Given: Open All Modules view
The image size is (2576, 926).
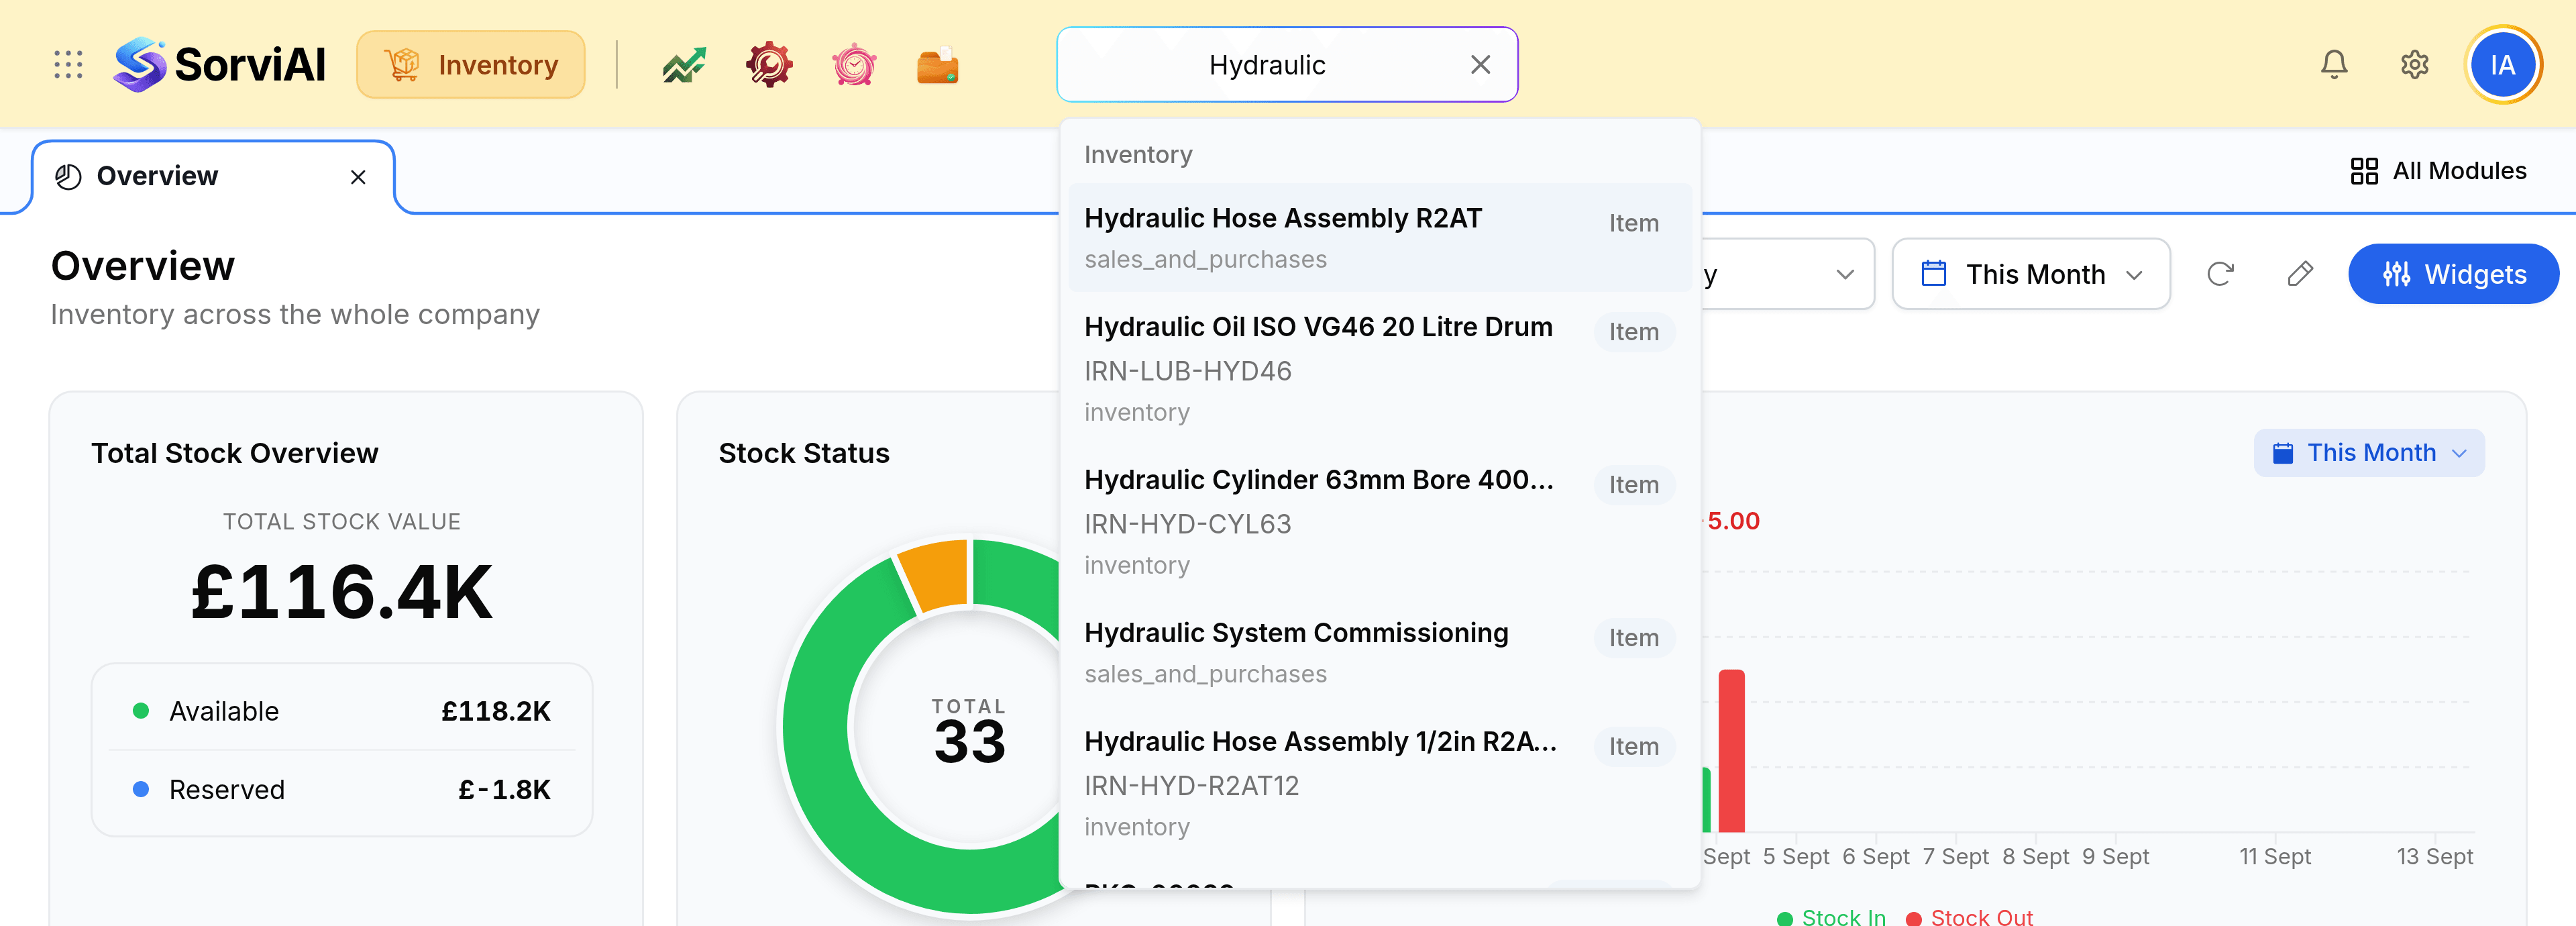Looking at the screenshot, I should click(2438, 171).
